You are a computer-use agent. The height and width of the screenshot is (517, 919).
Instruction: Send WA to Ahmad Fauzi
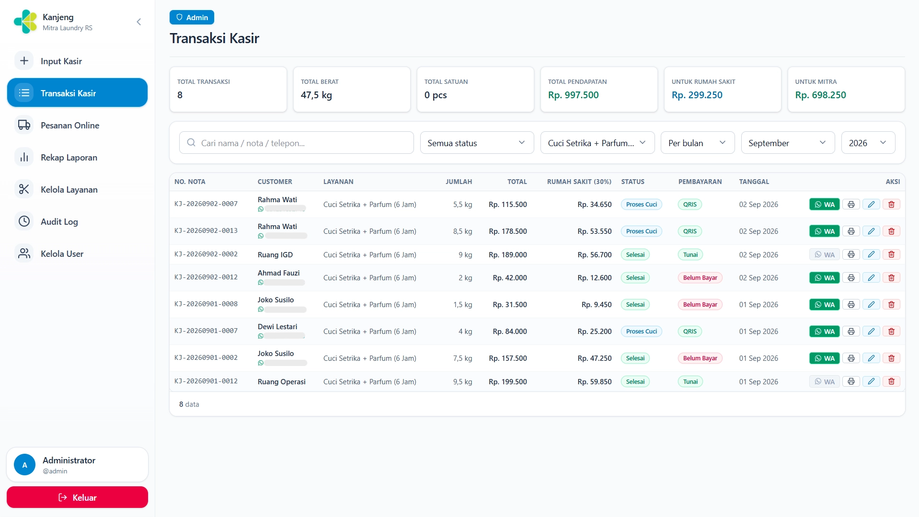pos(824,278)
